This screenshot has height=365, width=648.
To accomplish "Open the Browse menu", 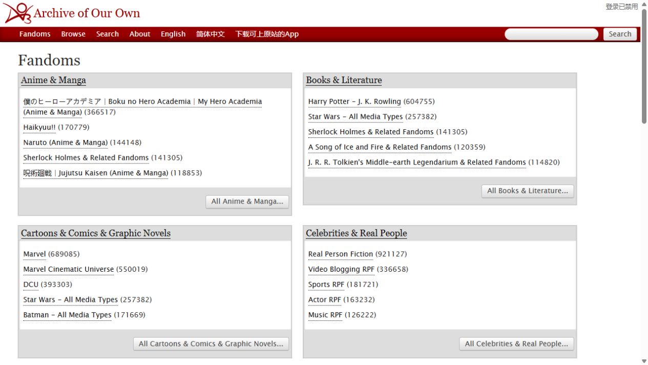I will pyautogui.click(x=73, y=34).
